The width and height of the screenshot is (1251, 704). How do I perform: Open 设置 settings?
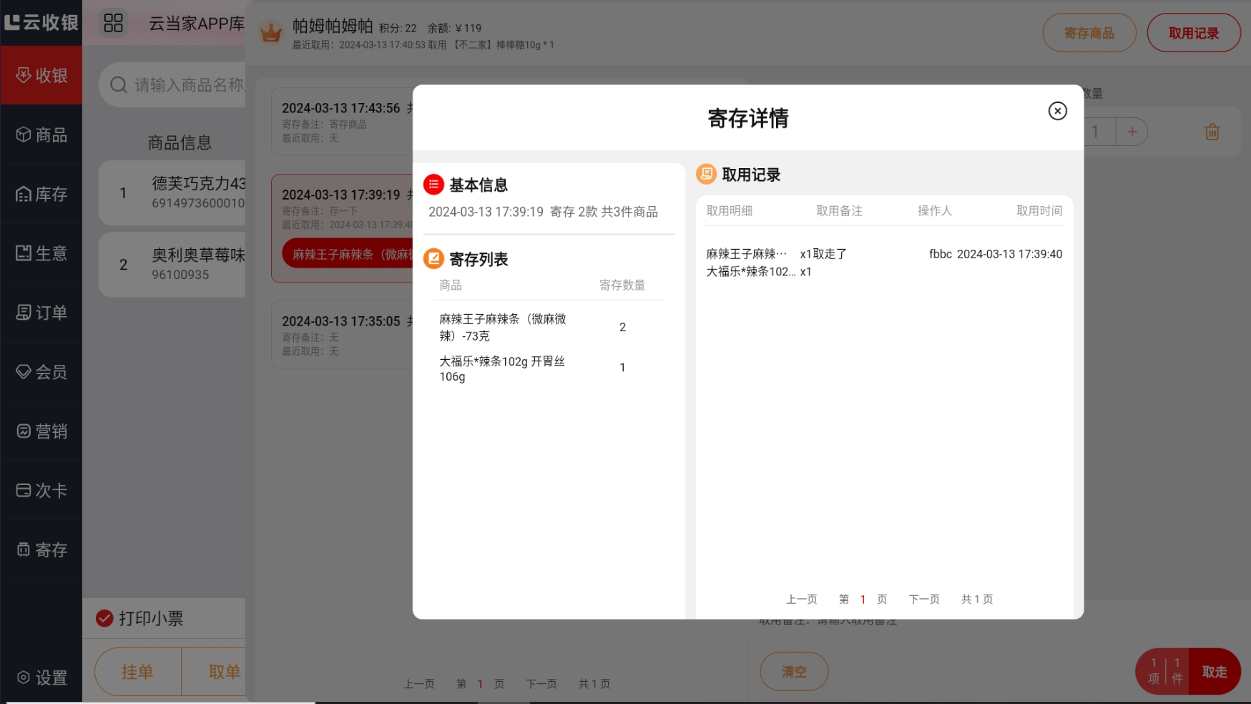(x=41, y=678)
